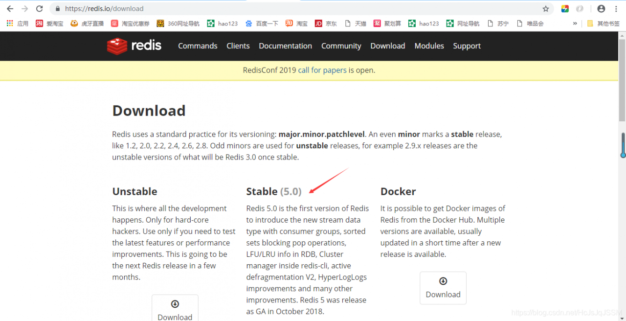Open the Chrome three-dot menu
This screenshot has height=321, width=626.
[x=616, y=9]
